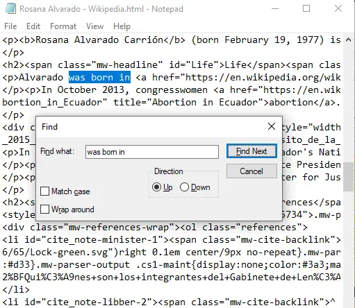The width and height of the screenshot is (355, 308).
Task: Click Cancel in the Find dialog
Action: (x=251, y=171)
